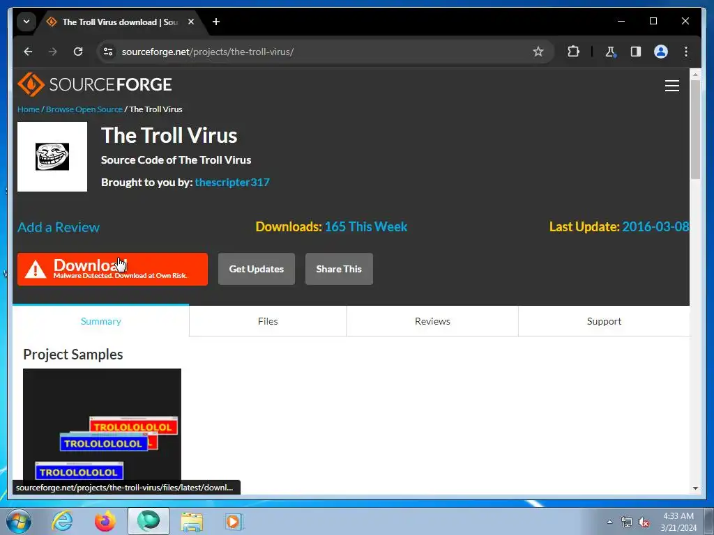This screenshot has width=714, height=535.
Task: Go back with the browser back arrow
Action: click(x=28, y=52)
